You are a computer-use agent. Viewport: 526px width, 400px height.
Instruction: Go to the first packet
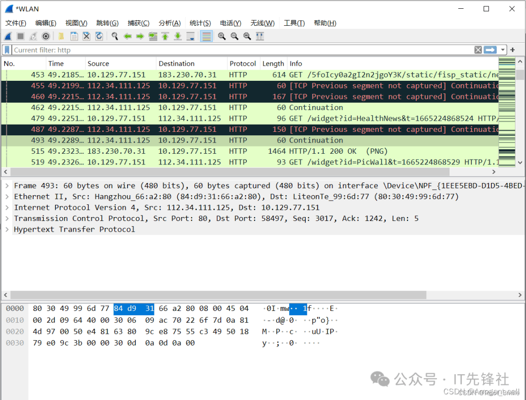165,36
